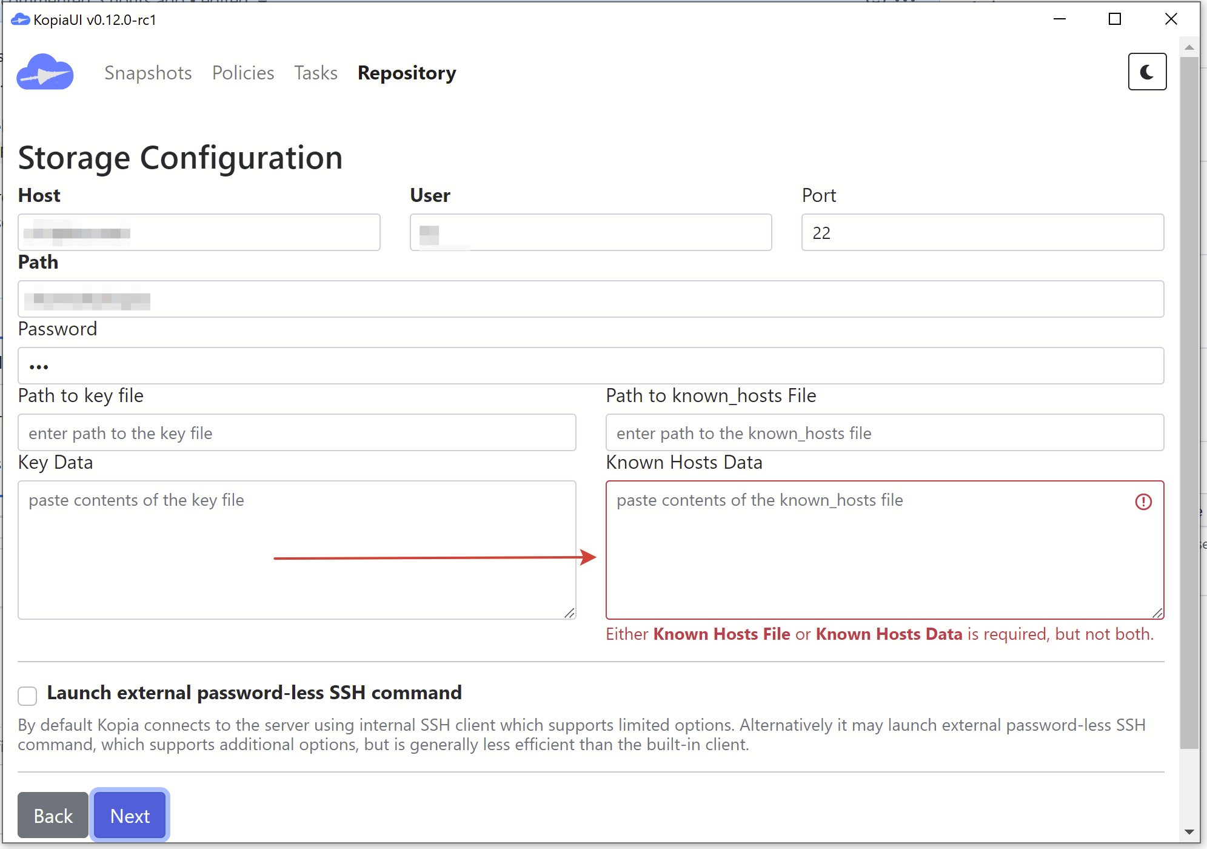Open the Tasks tab

click(315, 73)
